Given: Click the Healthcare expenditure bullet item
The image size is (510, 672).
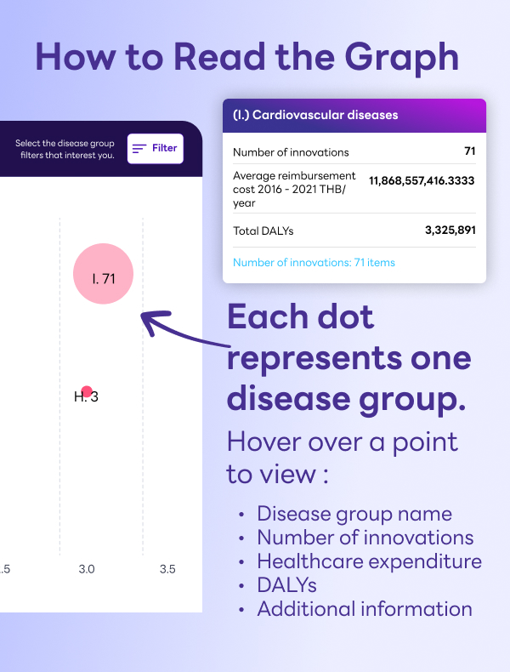Looking at the screenshot, I should coord(369,561).
